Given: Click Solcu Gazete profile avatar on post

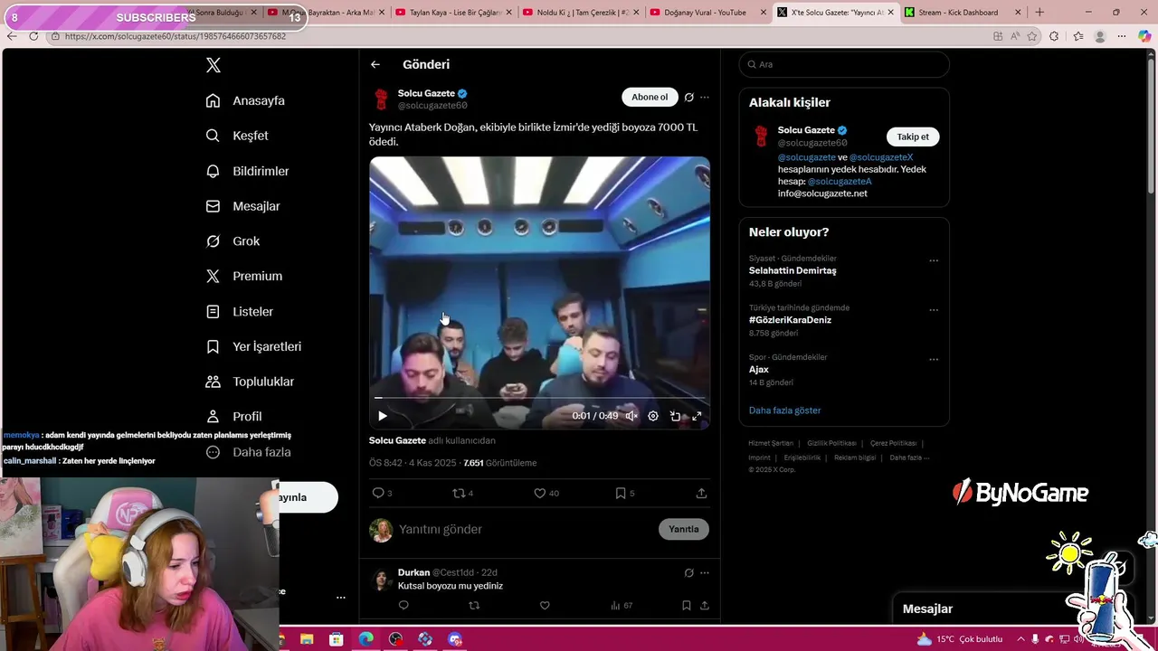Looking at the screenshot, I should pos(381,99).
